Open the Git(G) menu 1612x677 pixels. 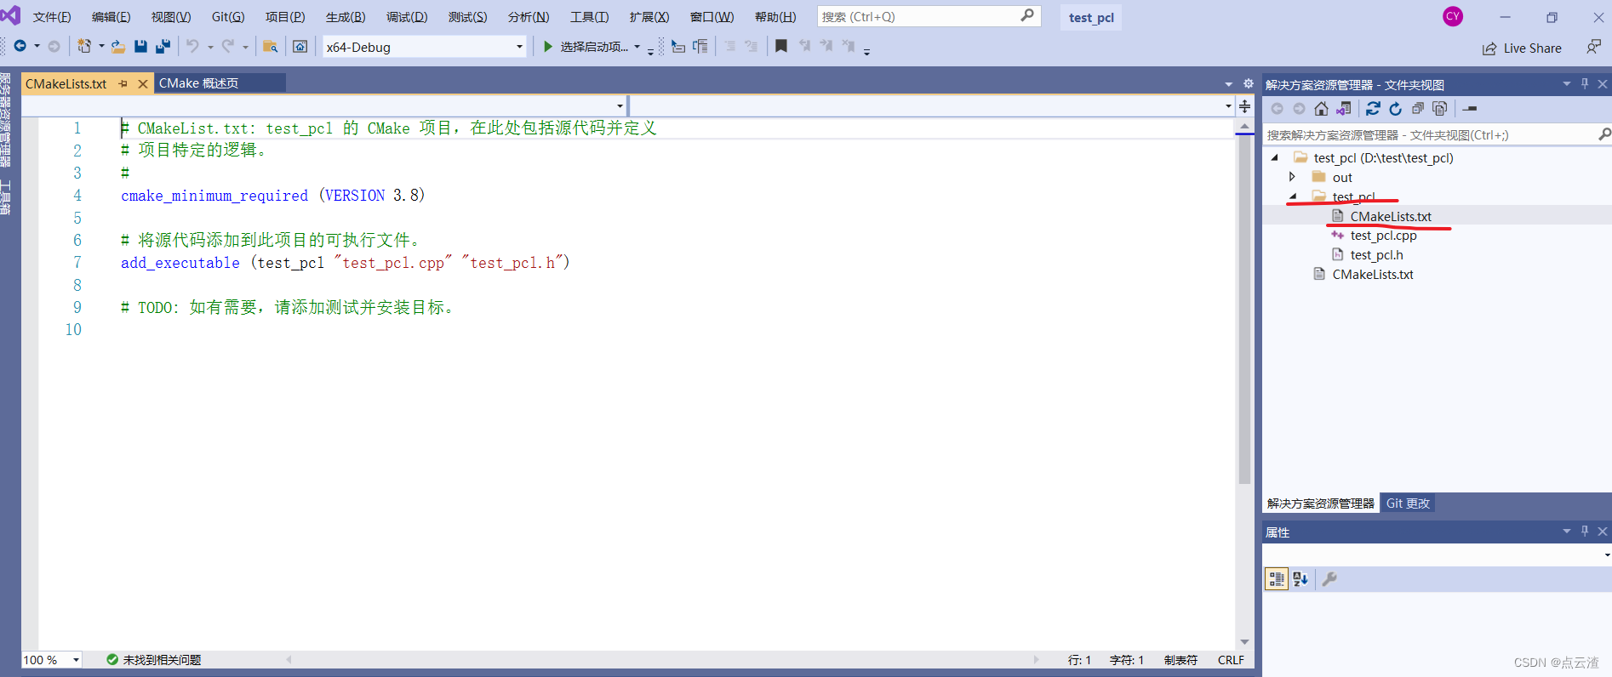pos(228,17)
